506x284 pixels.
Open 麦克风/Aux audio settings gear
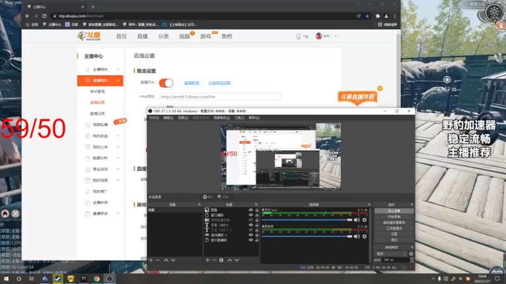[x=364, y=220]
